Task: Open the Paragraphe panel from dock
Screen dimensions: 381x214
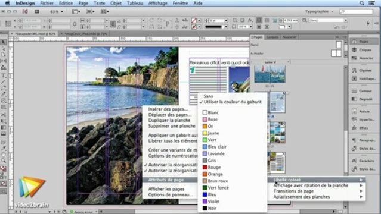Action: click(x=364, y=140)
